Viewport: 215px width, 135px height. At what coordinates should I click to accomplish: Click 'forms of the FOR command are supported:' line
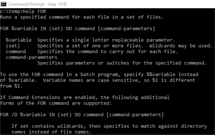point(56,103)
